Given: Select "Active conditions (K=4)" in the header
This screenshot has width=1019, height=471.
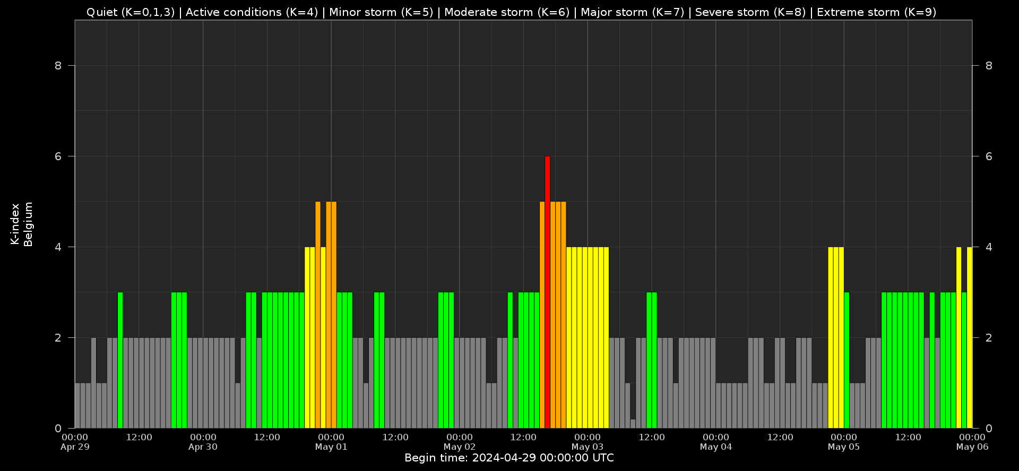Looking at the screenshot, I should tap(252, 12).
